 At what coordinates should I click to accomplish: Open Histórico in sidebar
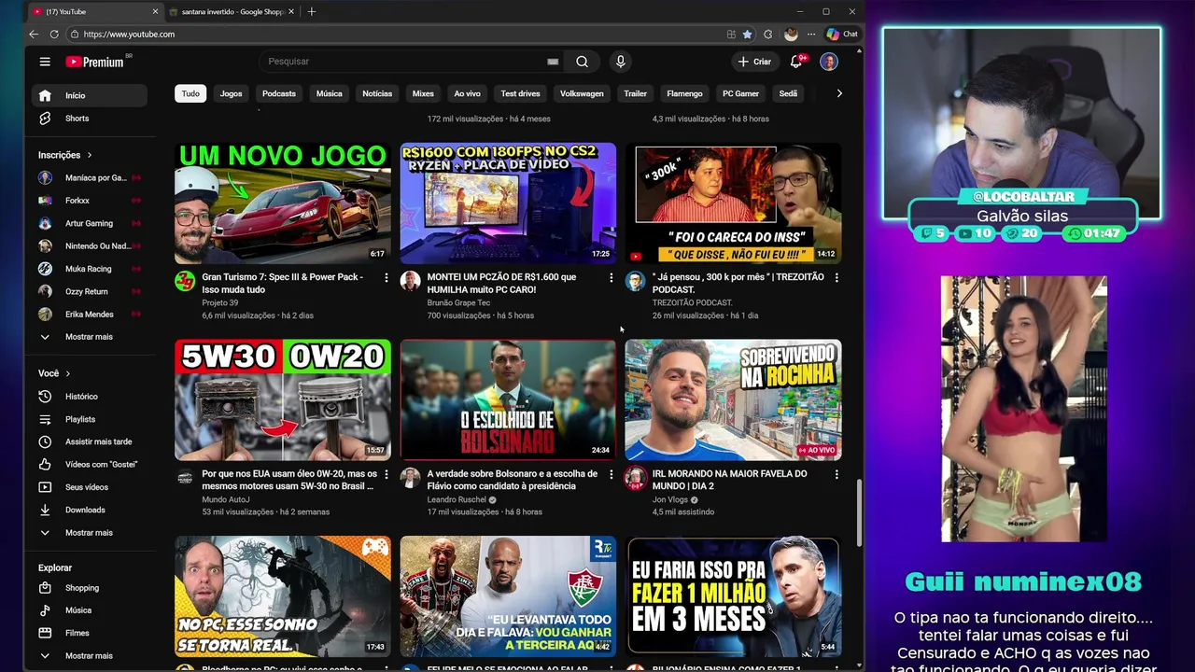[x=91, y=397]
